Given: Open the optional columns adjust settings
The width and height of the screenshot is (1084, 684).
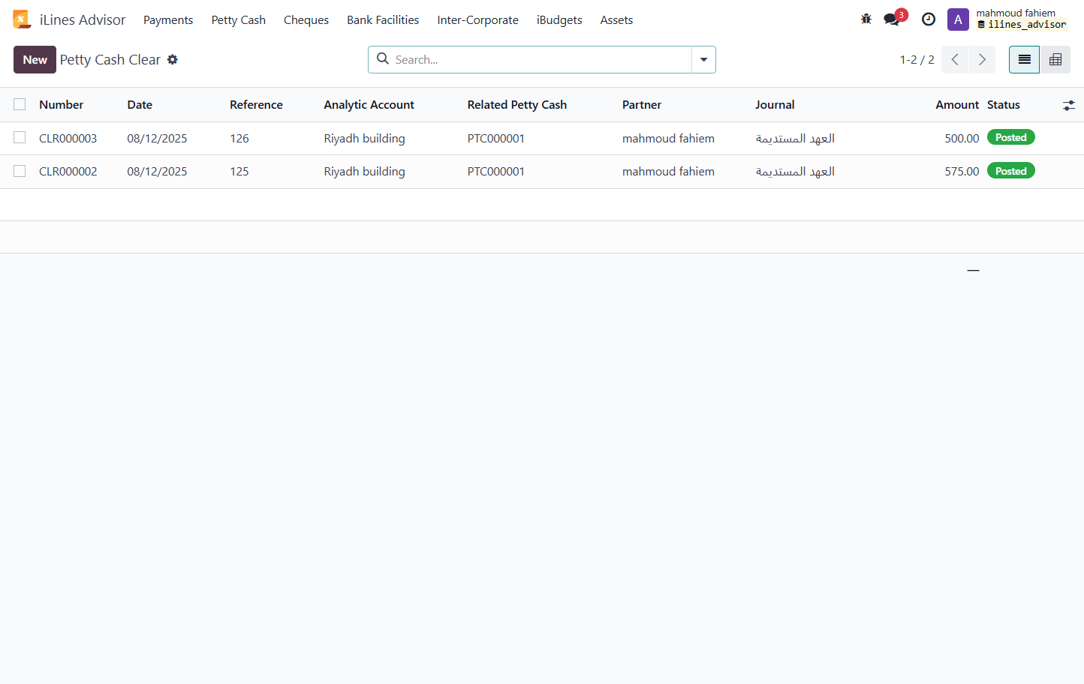Looking at the screenshot, I should (1069, 106).
